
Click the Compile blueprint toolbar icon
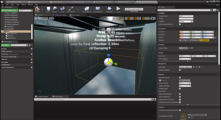tap(37, 9)
